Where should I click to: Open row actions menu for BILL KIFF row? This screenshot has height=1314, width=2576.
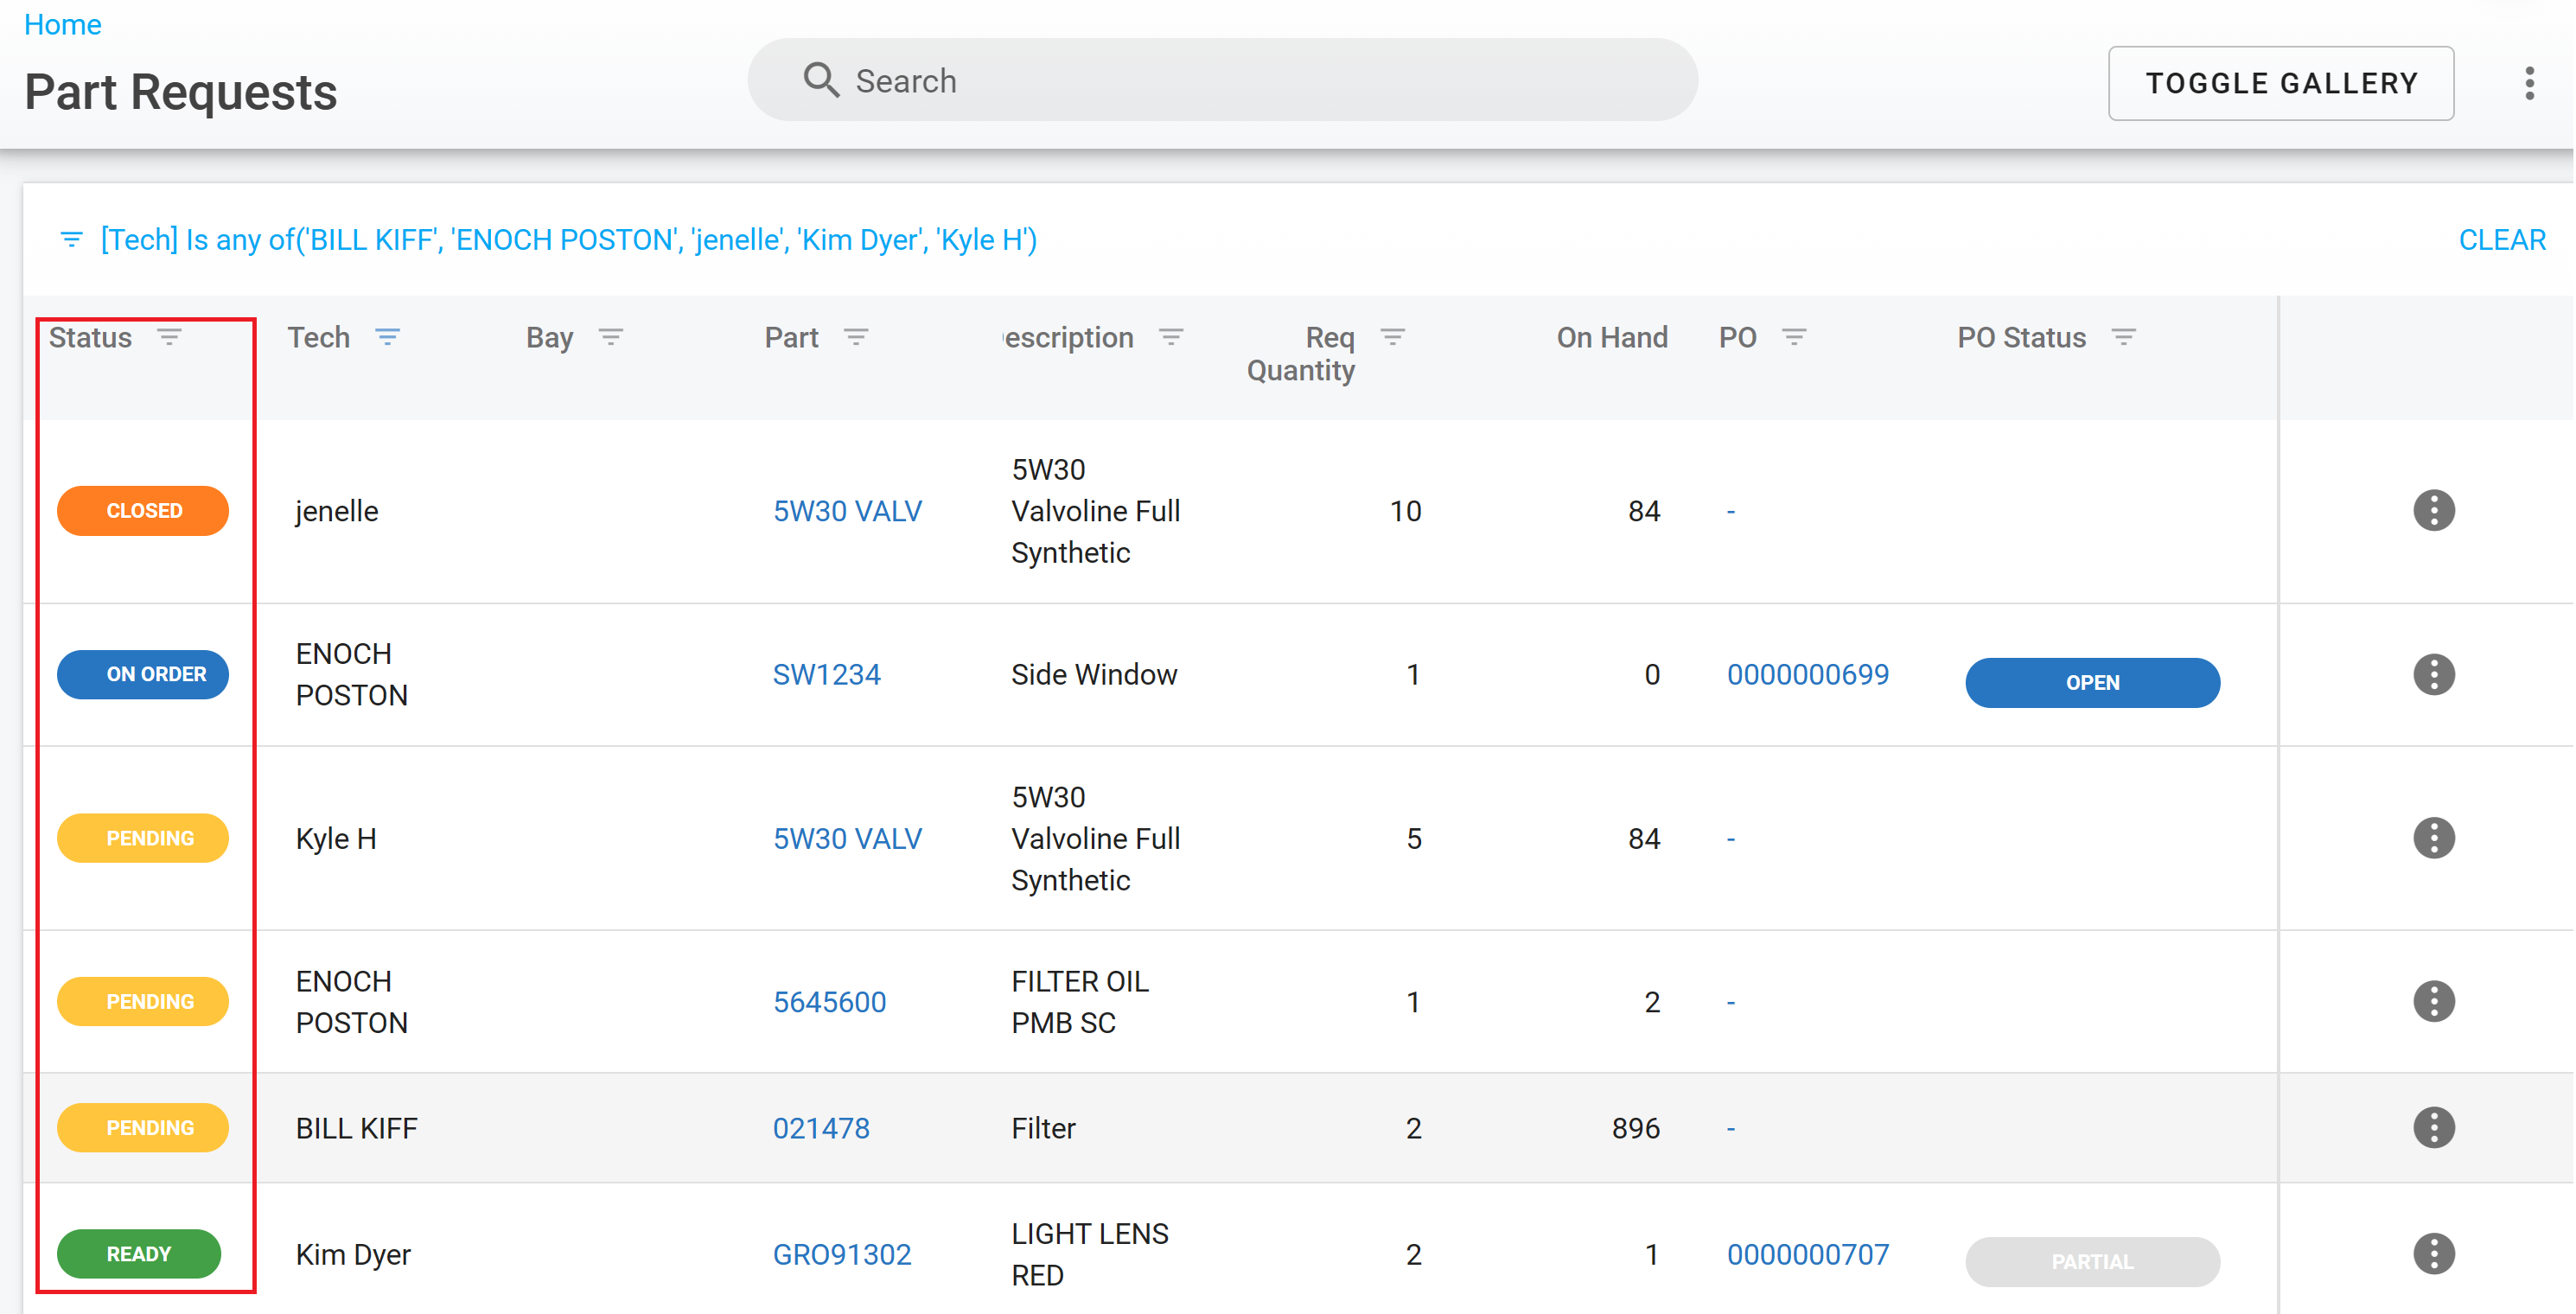pyautogui.click(x=2433, y=1128)
